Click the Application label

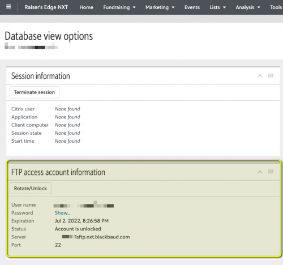(x=24, y=117)
